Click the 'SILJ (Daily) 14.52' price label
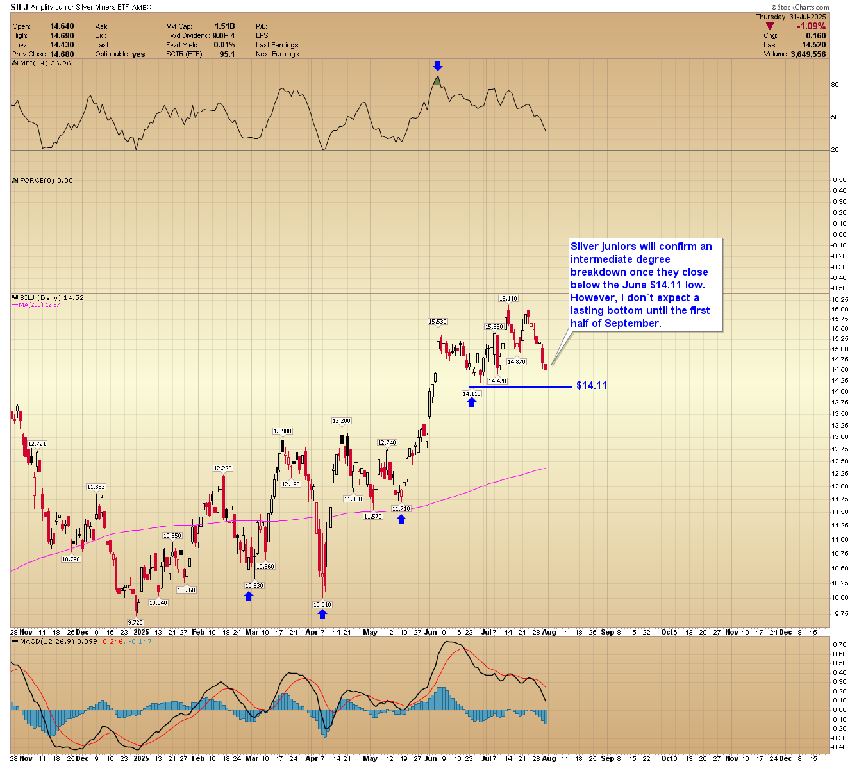This screenshot has height=764, width=859. tap(52, 298)
